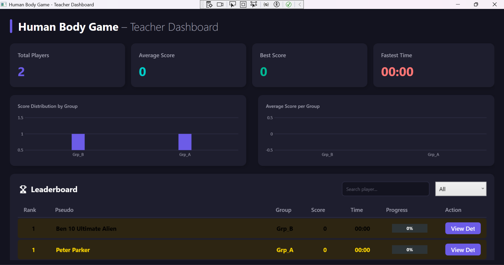Click the accessibility person icon
This screenshot has width=504, height=265.
[x=277, y=4]
